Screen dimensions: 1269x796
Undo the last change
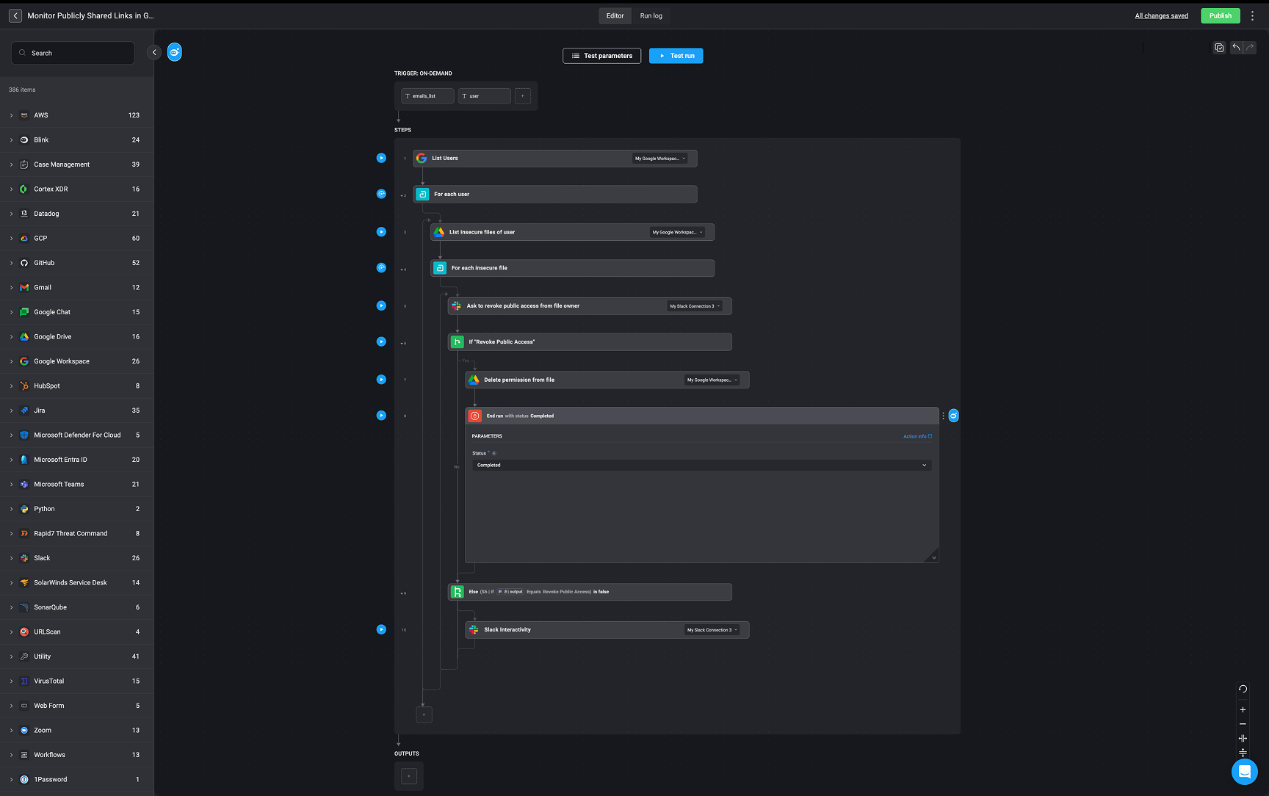coord(1237,48)
